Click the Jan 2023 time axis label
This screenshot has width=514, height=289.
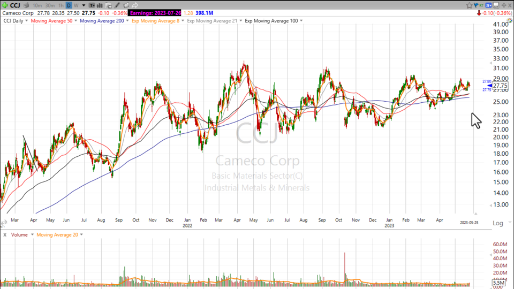pyautogui.click(x=389, y=223)
